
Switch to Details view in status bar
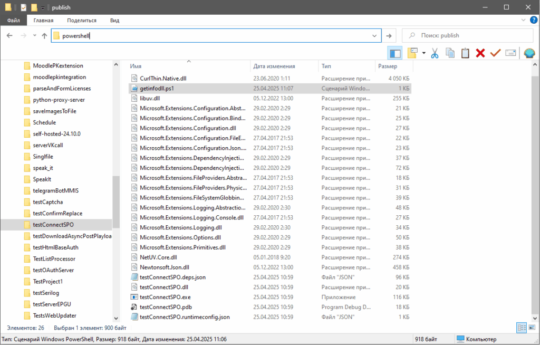point(522,328)
